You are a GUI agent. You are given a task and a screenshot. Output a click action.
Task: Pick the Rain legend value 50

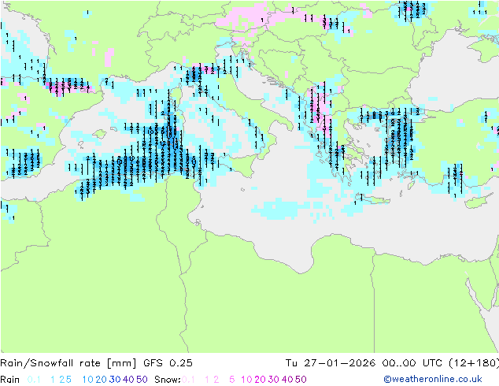point(142,380)
